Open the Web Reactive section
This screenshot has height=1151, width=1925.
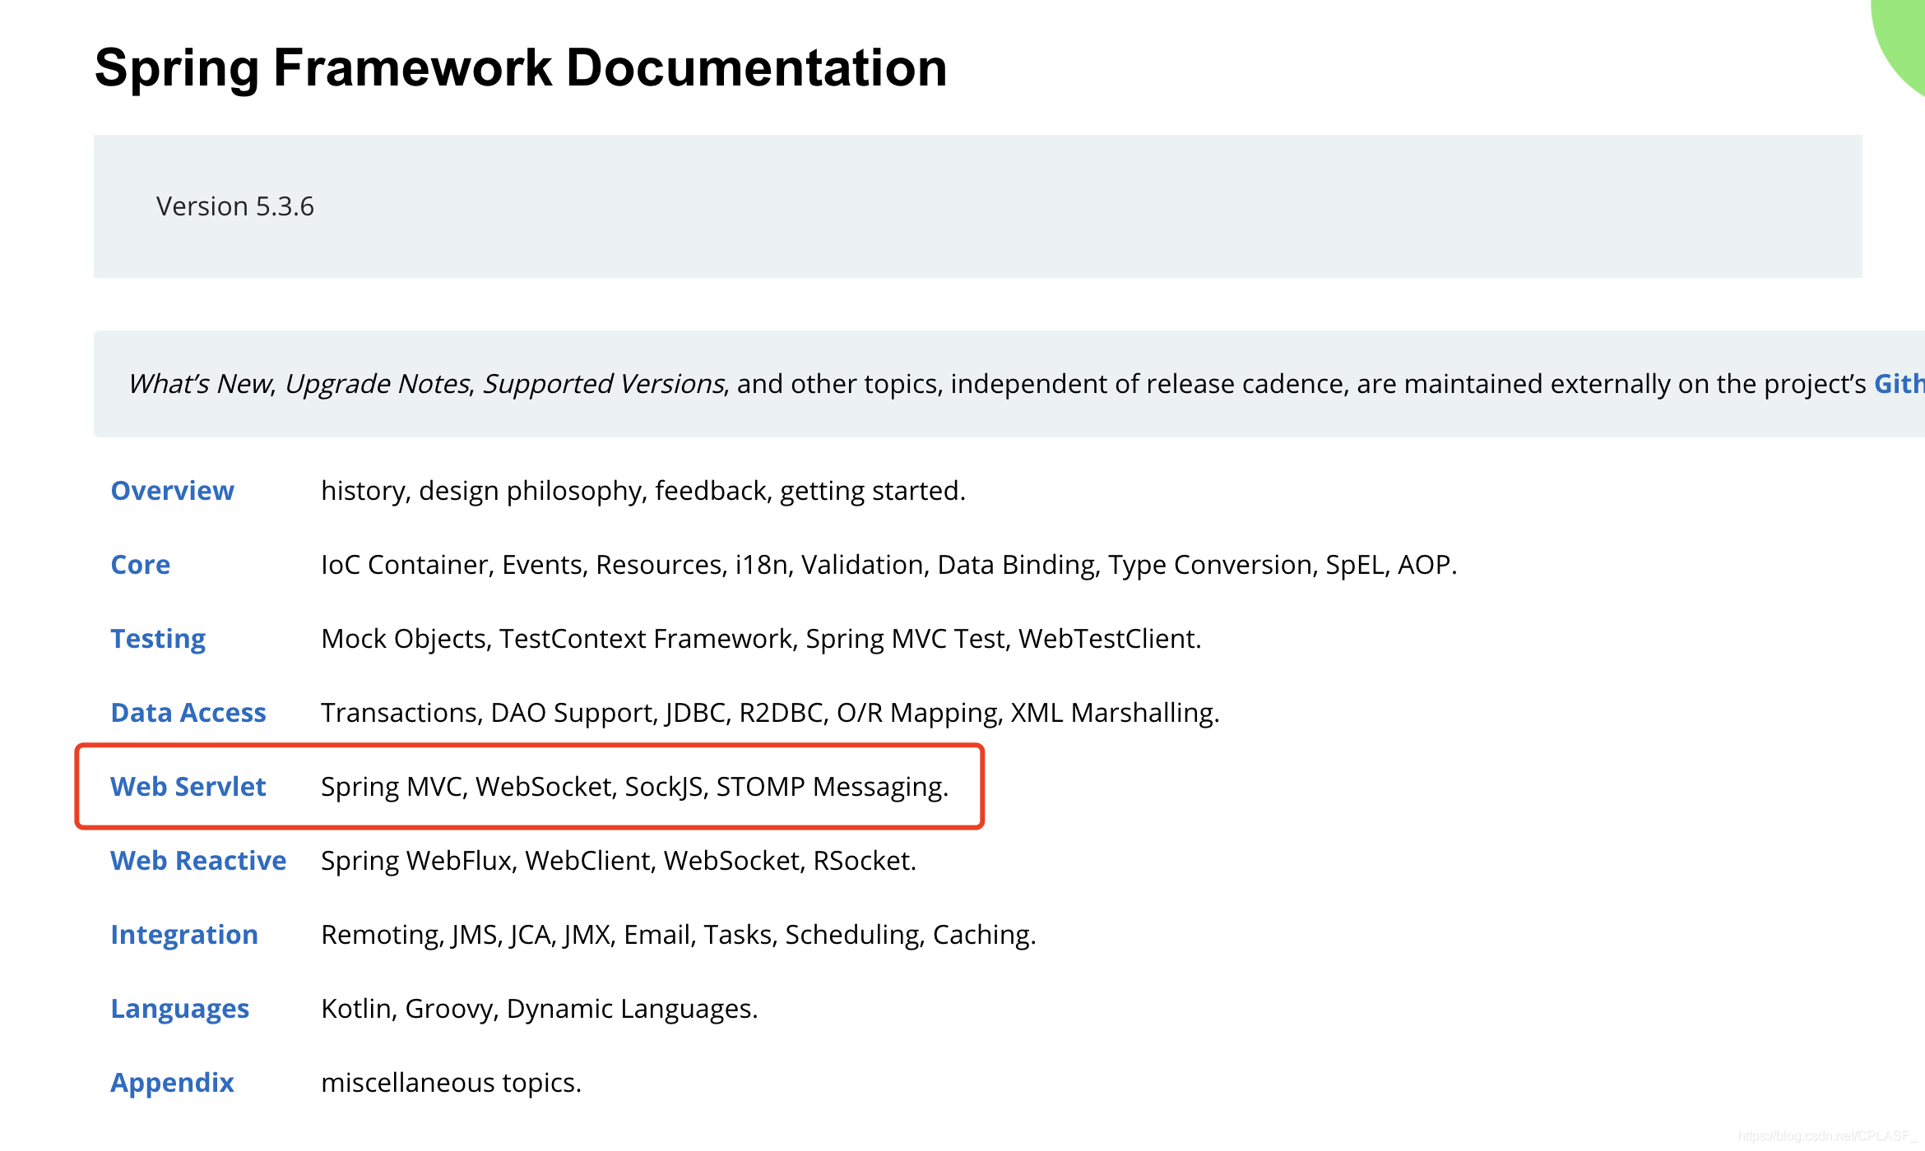(198, 861)
